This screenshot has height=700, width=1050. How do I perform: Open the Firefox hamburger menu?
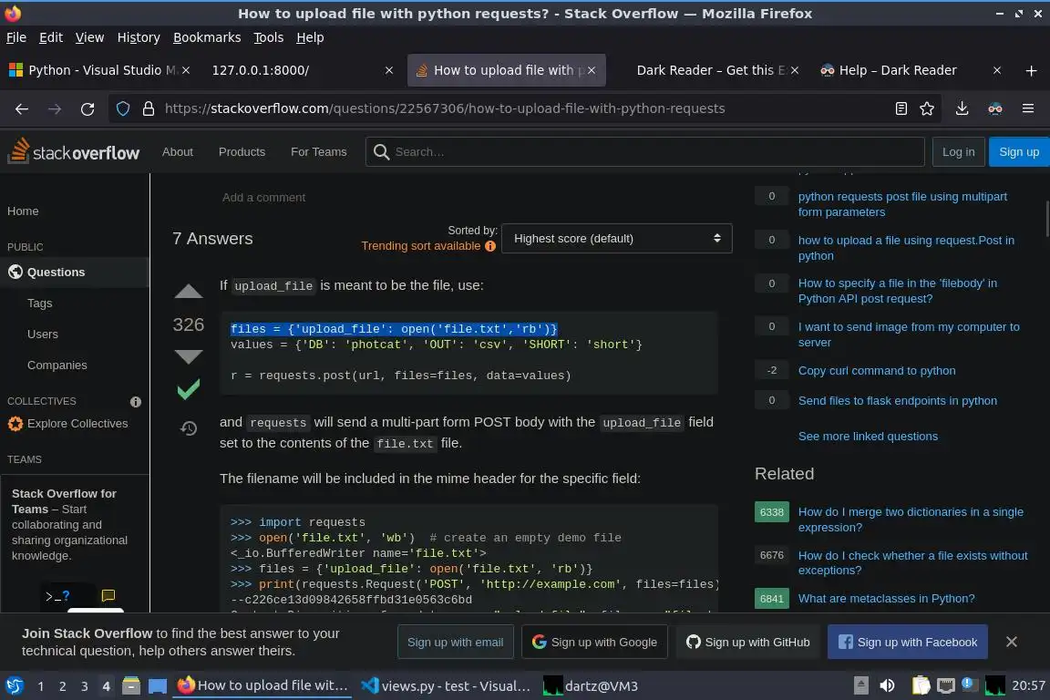click(x=1028, y=108)
